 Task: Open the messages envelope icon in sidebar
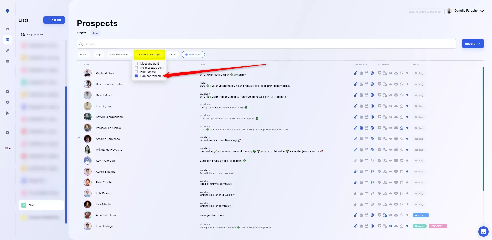[x=7, y=61]
